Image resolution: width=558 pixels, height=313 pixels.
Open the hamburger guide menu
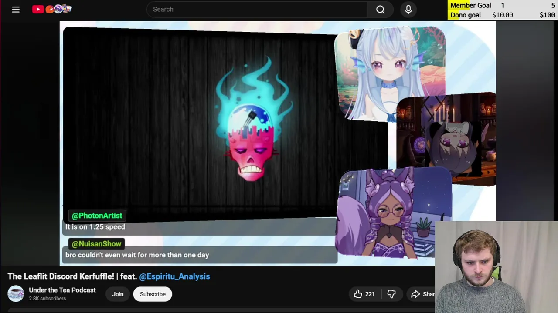point(16,9)
